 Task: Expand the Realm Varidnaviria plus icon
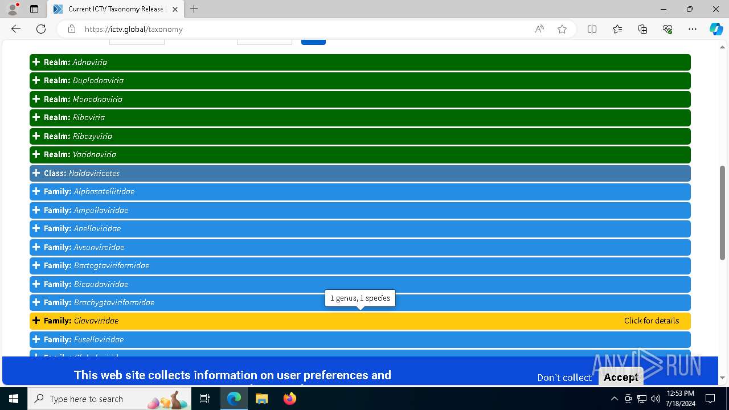point(36,154)
